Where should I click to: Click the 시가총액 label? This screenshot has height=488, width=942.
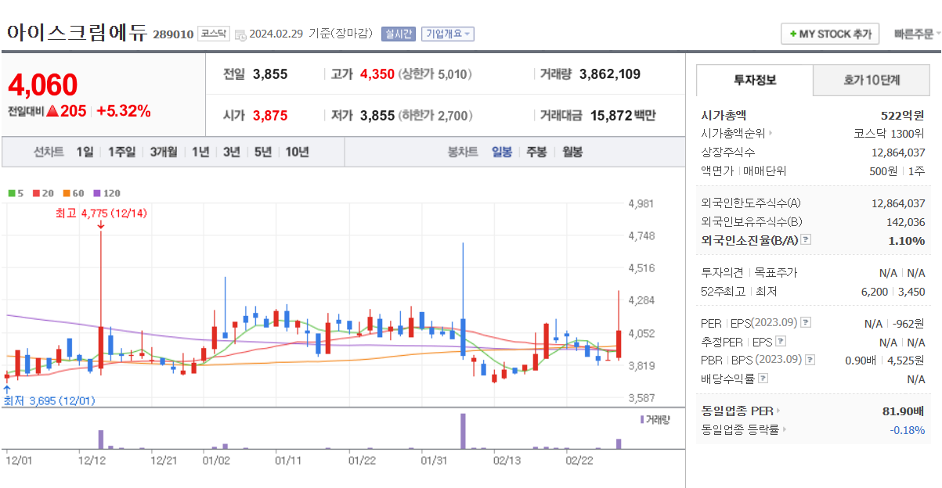click(x=724, y=115)
